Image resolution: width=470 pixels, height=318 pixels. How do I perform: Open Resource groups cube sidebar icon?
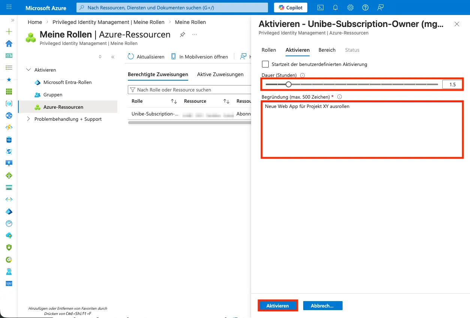click(9, 103)
